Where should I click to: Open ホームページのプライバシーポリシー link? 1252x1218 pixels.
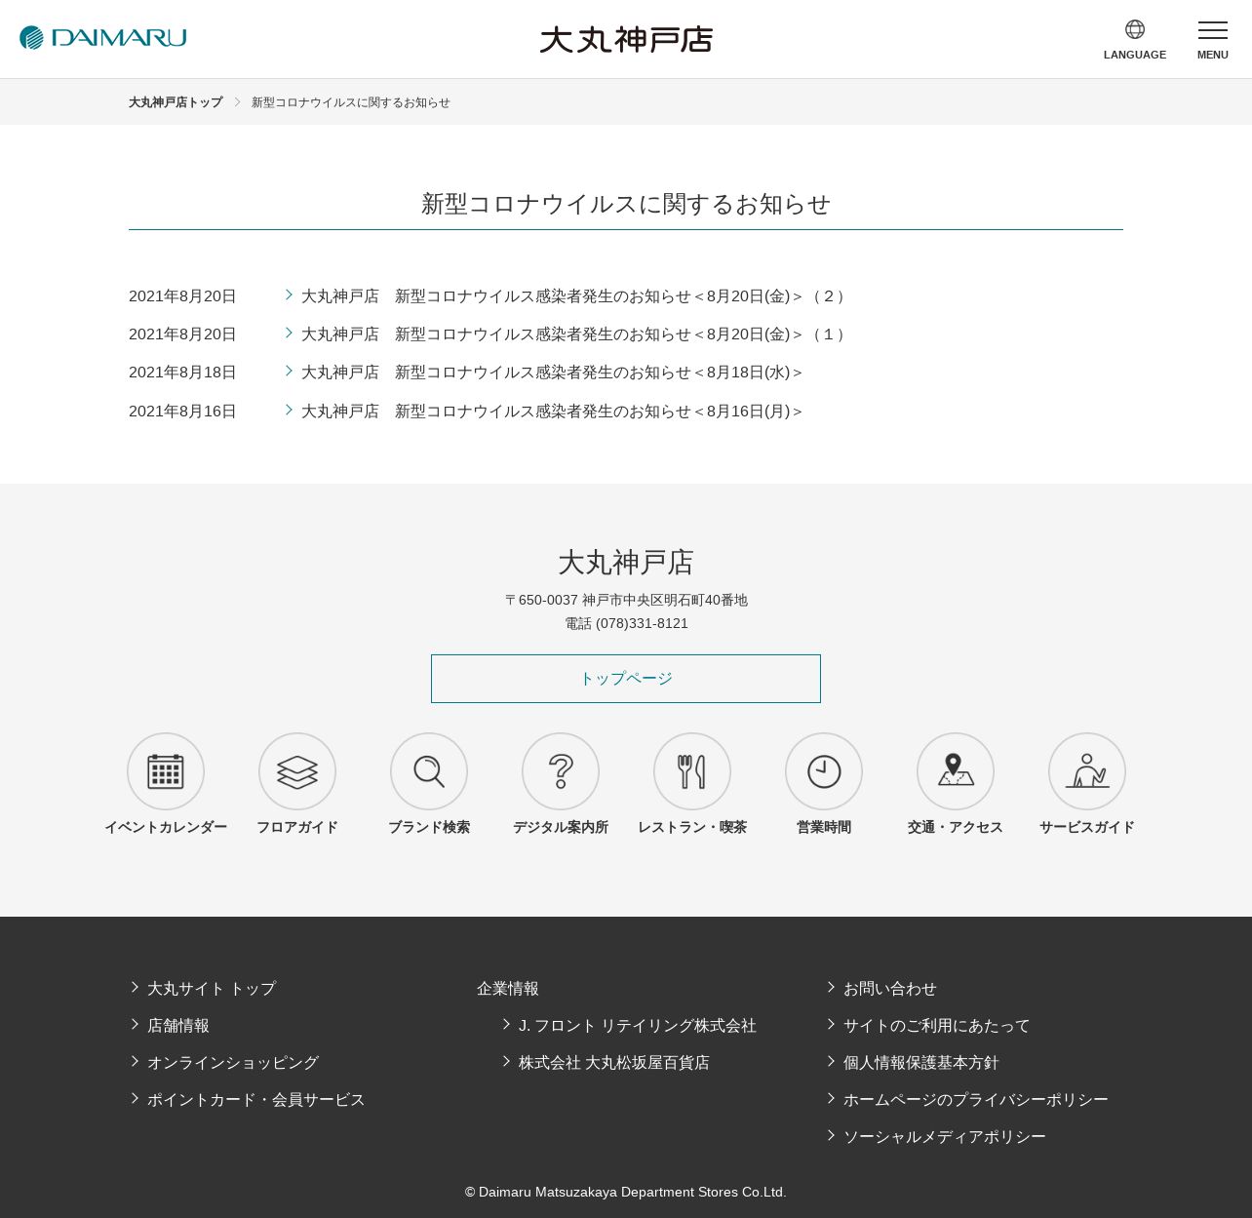[976, 1100]
